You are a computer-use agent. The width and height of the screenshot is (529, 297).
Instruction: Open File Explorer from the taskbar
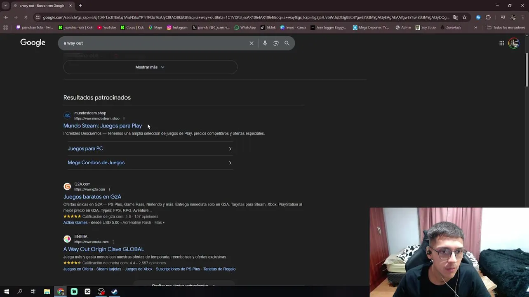[47, 292]
